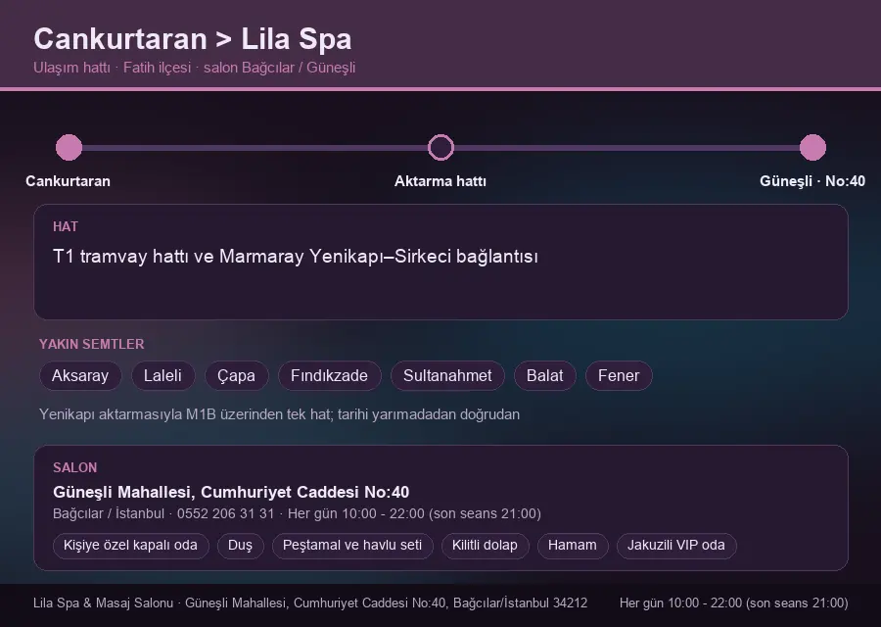Select the Peştamal ve havlu seti tag
Image resolution: width=881 pixels, height=627 pixels.
coord(352,546)
